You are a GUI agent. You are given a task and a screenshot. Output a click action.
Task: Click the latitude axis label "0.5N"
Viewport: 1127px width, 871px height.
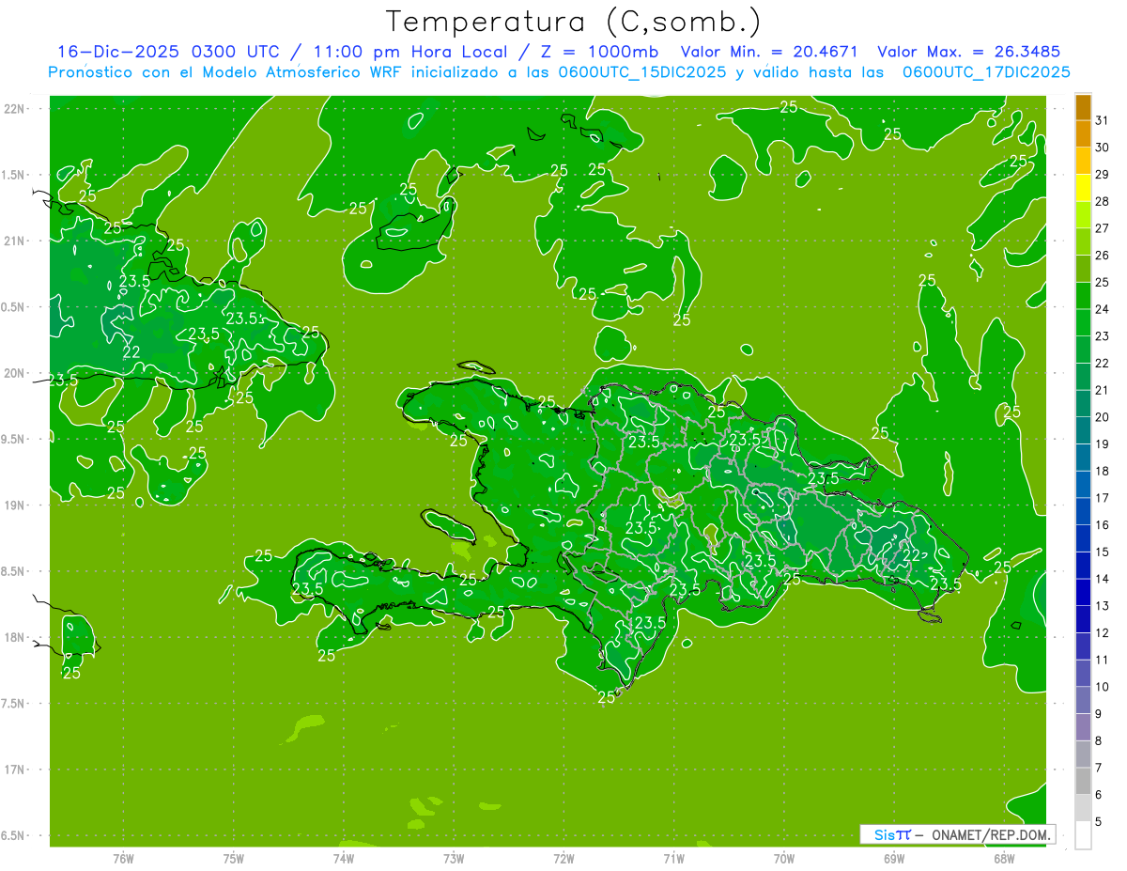click(14, 307)
